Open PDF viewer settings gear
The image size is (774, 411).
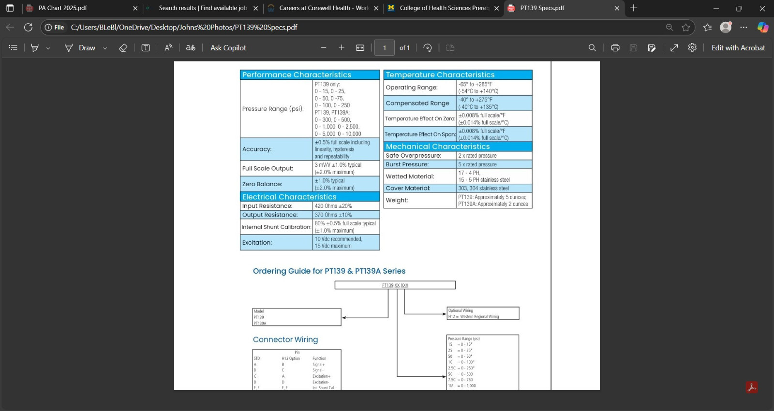692,47
